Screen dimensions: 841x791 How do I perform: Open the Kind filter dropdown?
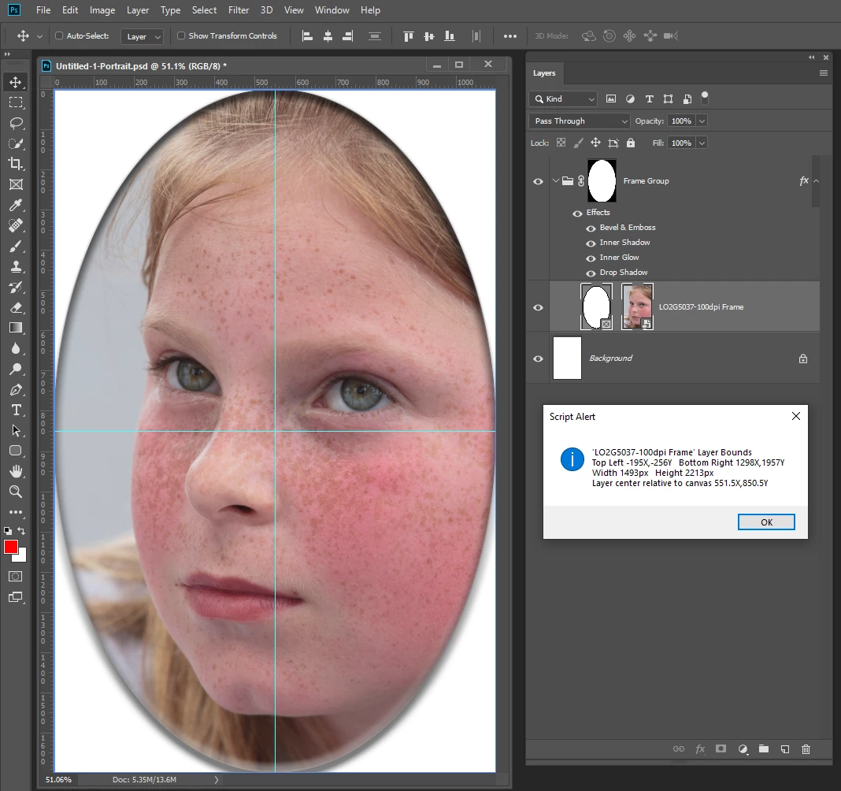(x=563, y=98)
